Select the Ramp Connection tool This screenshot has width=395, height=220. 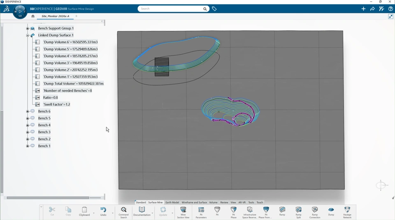coord(315,213)
